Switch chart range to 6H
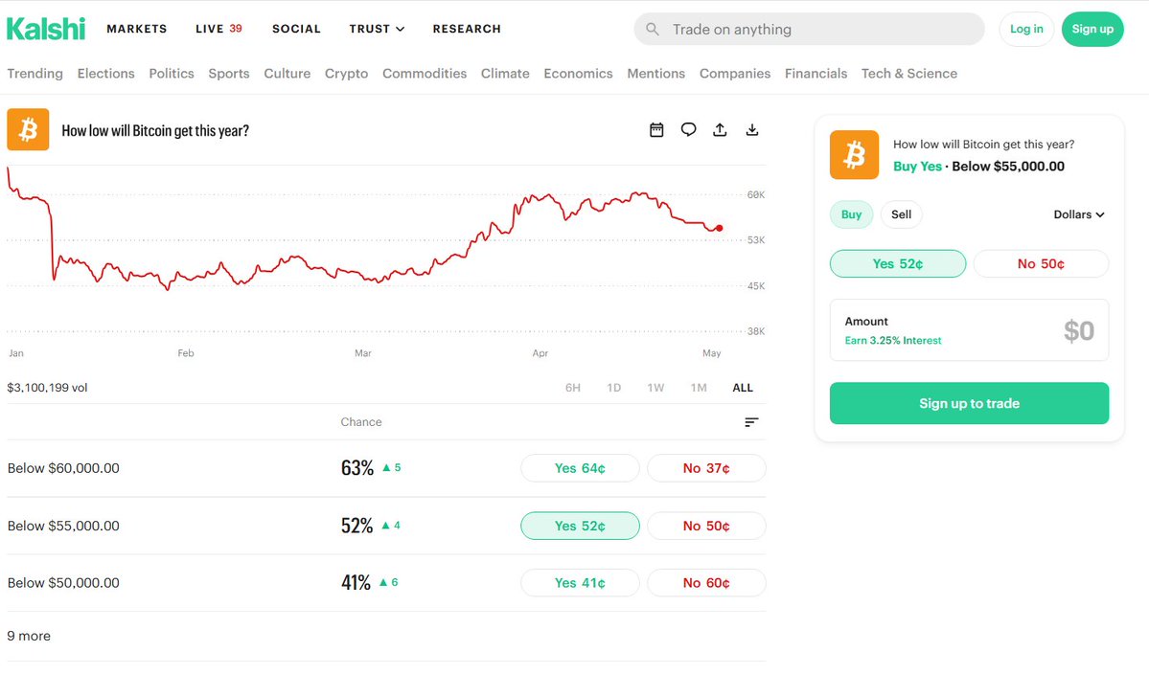 tap(573, 388)
